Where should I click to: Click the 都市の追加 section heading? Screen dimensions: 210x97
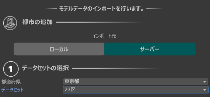point(37,22)
